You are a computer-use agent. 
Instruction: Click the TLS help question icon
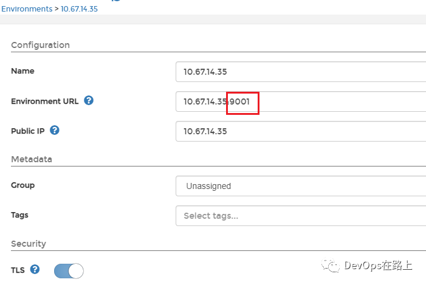click(x=35, y=269)
